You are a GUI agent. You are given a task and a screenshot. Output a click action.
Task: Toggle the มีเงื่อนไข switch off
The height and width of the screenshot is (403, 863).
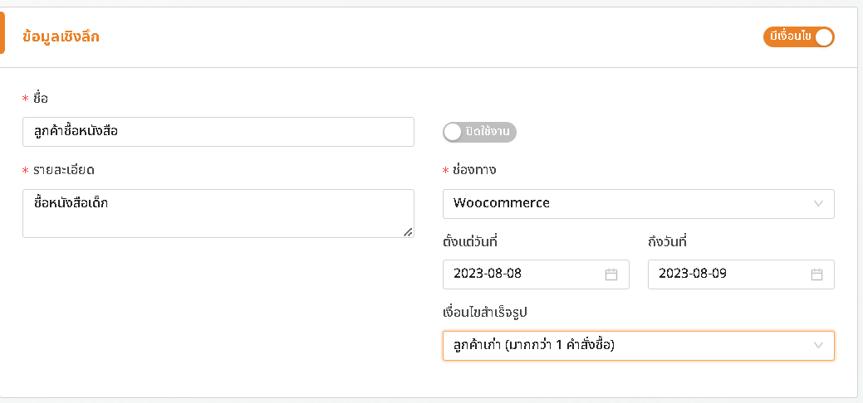click(798, 37)
